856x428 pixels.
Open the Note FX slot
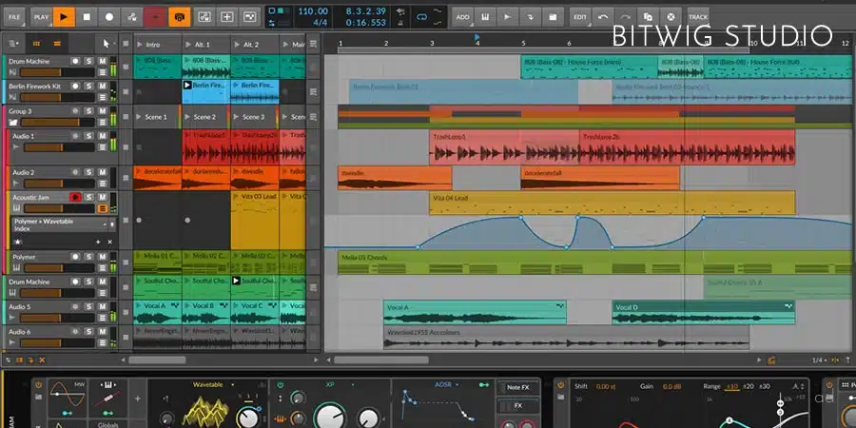pyautogui.click(x=517, y=388)
